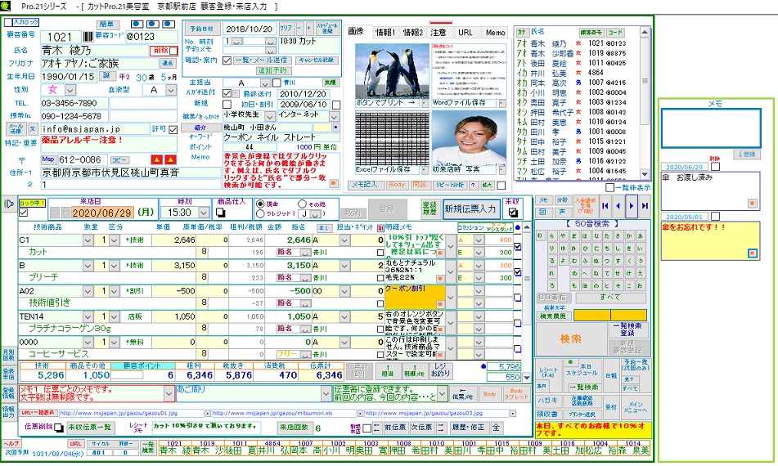This screenshot has width=778, height=466.
Task: Click the kana さ search key
Action: (x=618, y=236)
